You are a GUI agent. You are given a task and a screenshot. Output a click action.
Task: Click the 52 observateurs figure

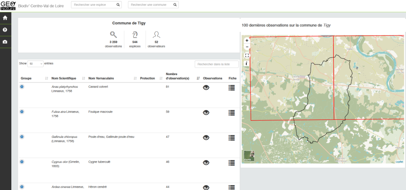tap(156, 42)
